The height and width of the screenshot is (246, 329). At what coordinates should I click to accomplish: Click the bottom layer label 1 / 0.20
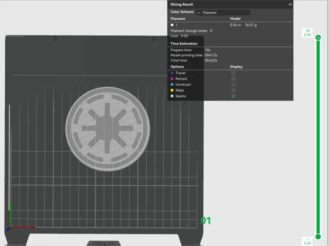pyautogui.click(x=307, y=241)
